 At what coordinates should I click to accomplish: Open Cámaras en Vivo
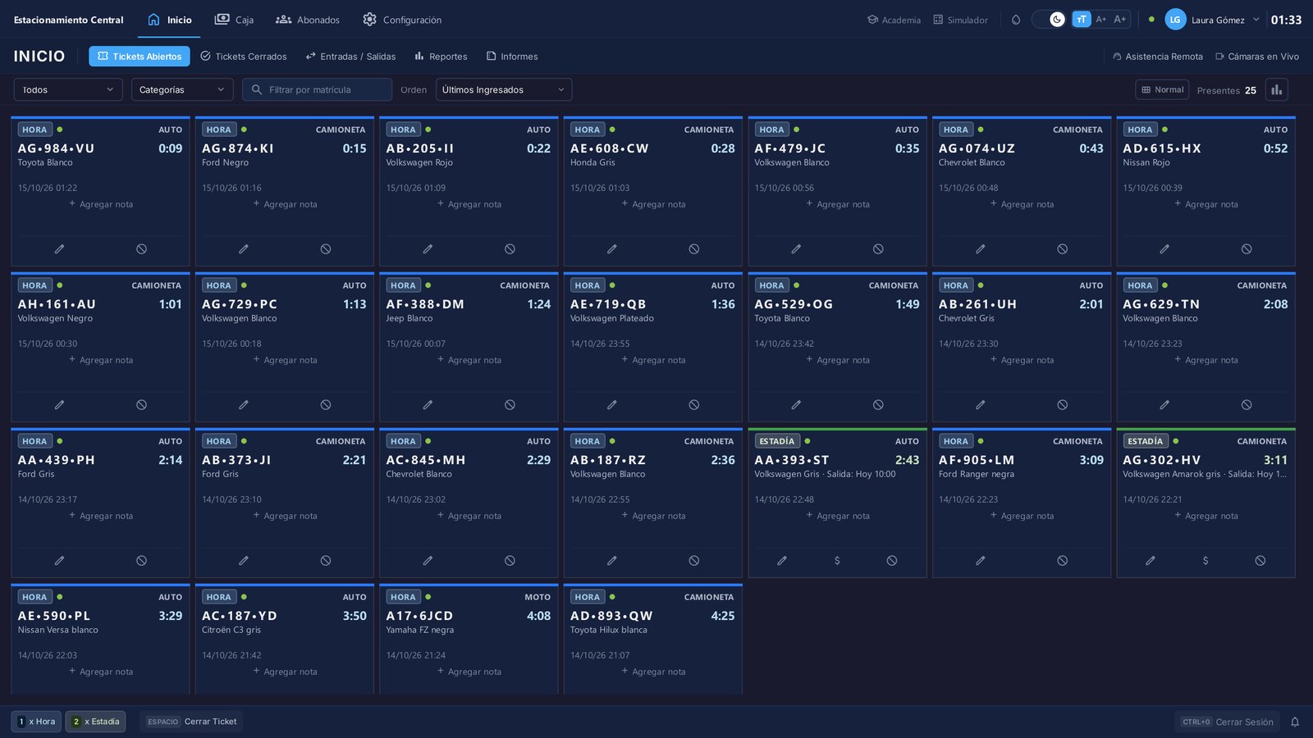1256,57
